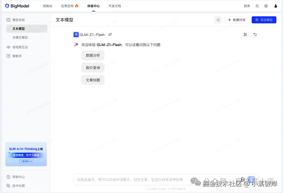283x193 pixels.
Task: Open the 开发文档 menu item
Action: click(x=115, y=6)
